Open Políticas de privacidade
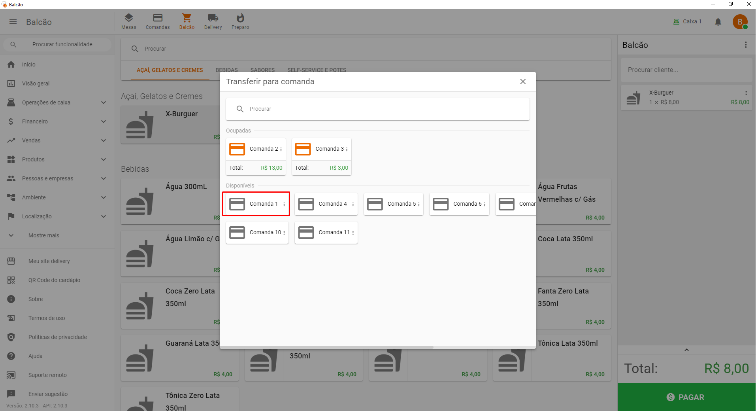The image size is (756, 411). pyautogui.click(x=57, y=337)
